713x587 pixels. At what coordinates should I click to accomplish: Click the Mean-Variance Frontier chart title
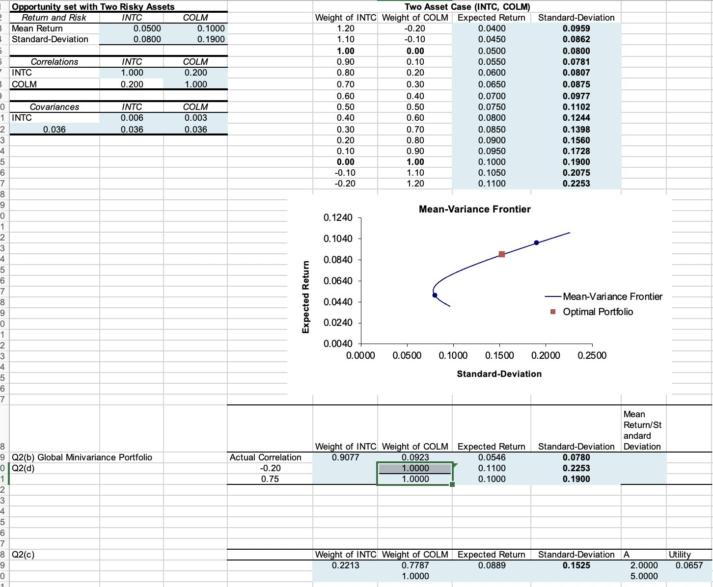coord(474,209)
